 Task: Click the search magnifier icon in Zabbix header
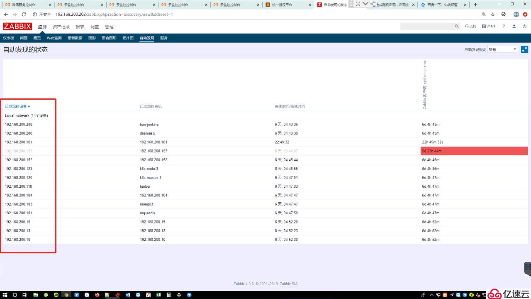click(457, 26)
